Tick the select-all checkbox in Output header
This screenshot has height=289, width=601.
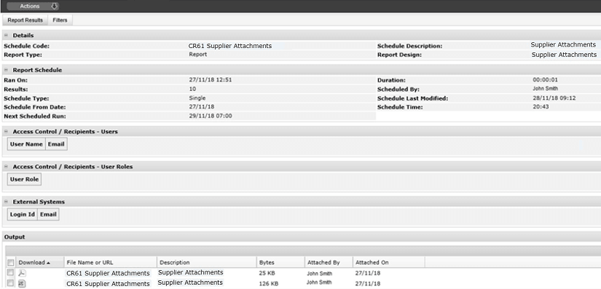click(x=11, y=263)
